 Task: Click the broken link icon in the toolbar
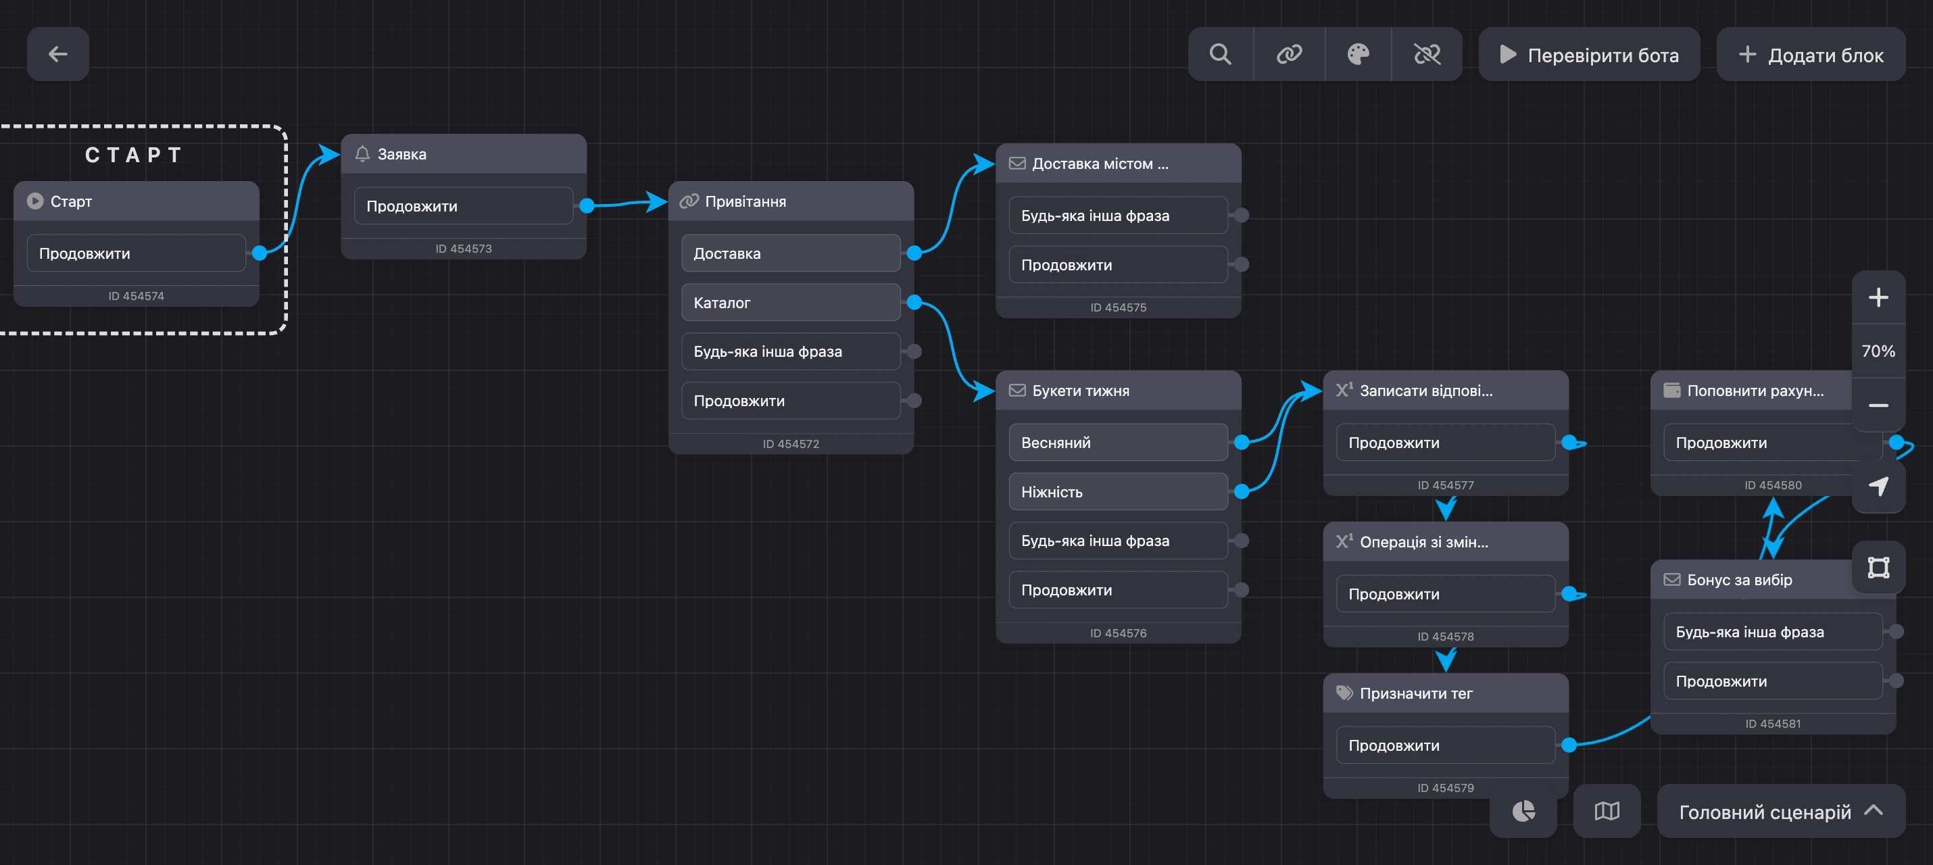(1427, 54)
